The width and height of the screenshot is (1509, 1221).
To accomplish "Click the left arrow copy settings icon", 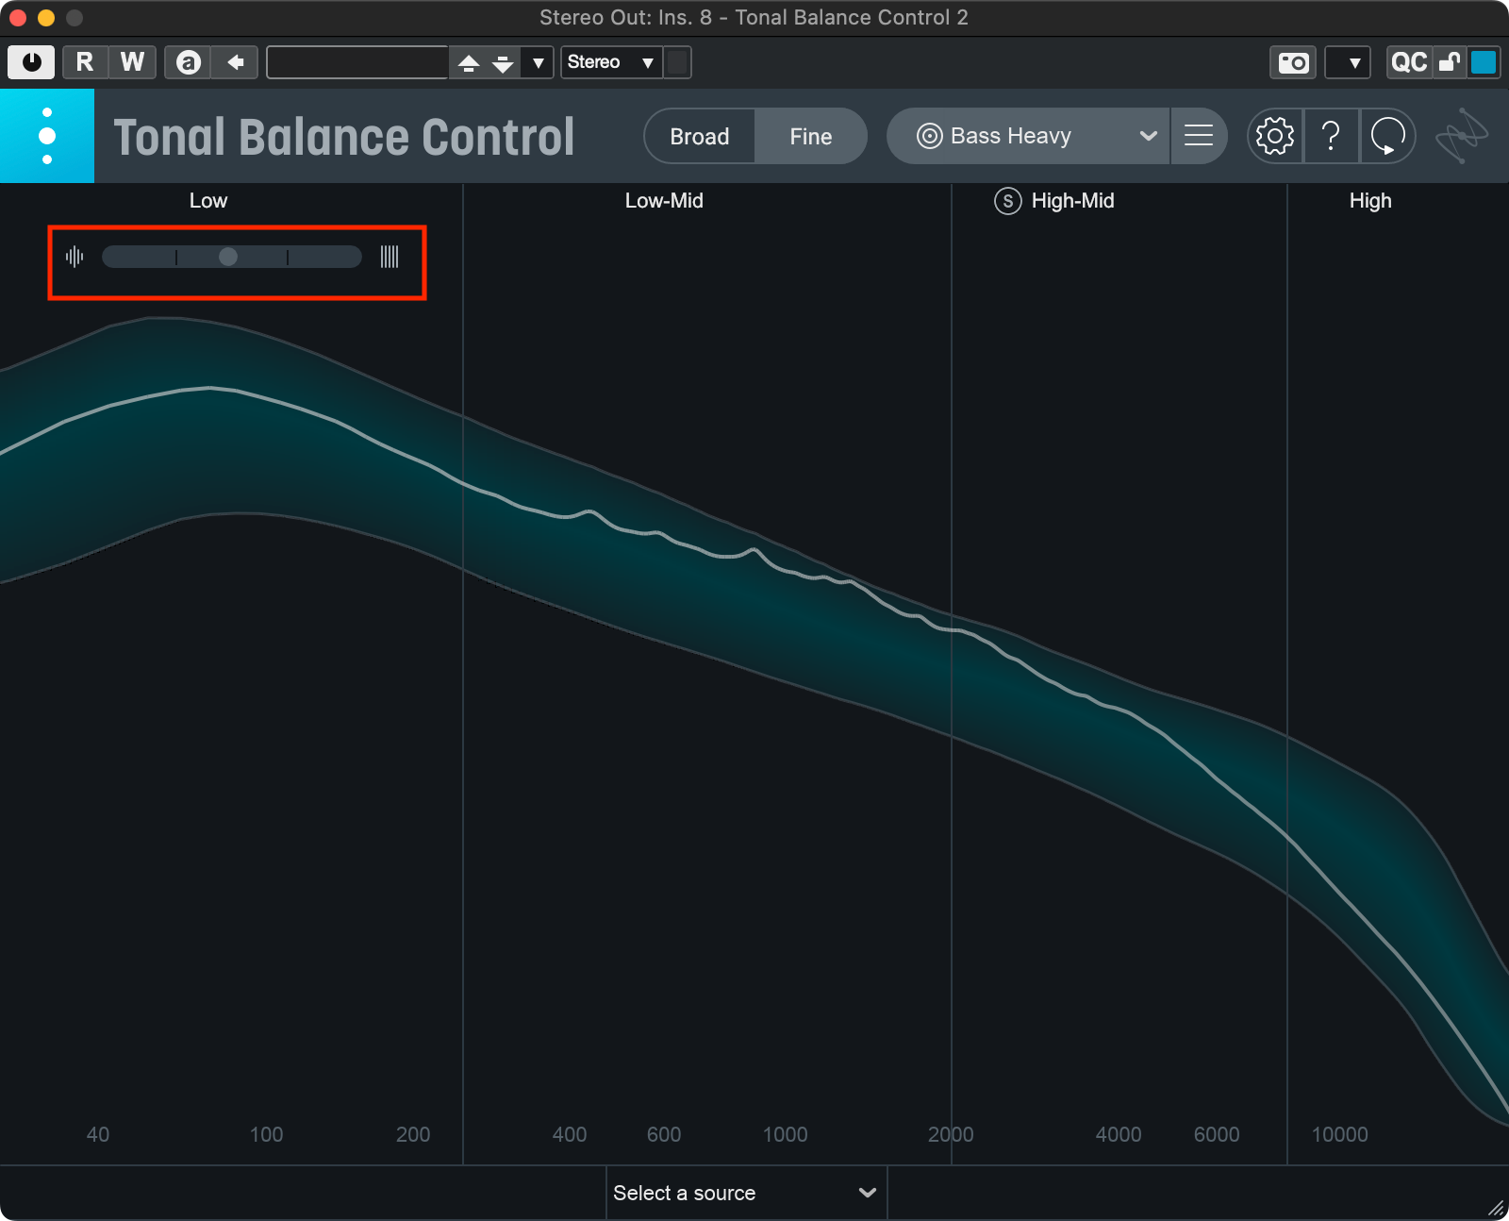I will (x=235, y=62).
